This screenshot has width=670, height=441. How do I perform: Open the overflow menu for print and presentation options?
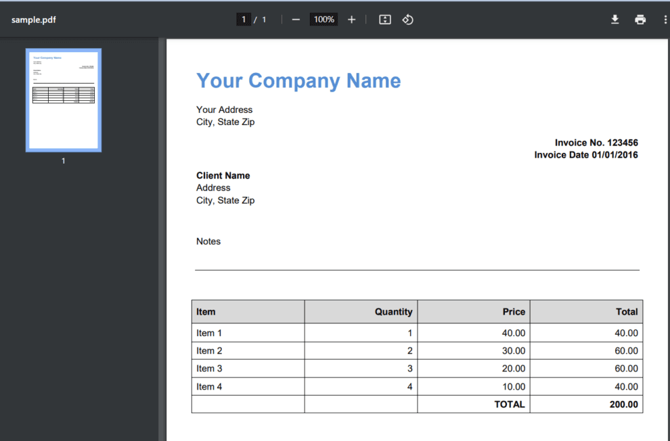665,19
